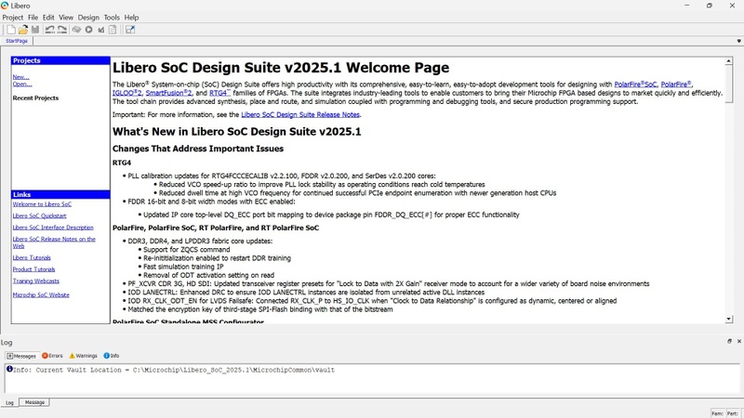Click welcome page scrollbar down arrow
The height and width of the screenshot is (418, 744).
[729, 320]
